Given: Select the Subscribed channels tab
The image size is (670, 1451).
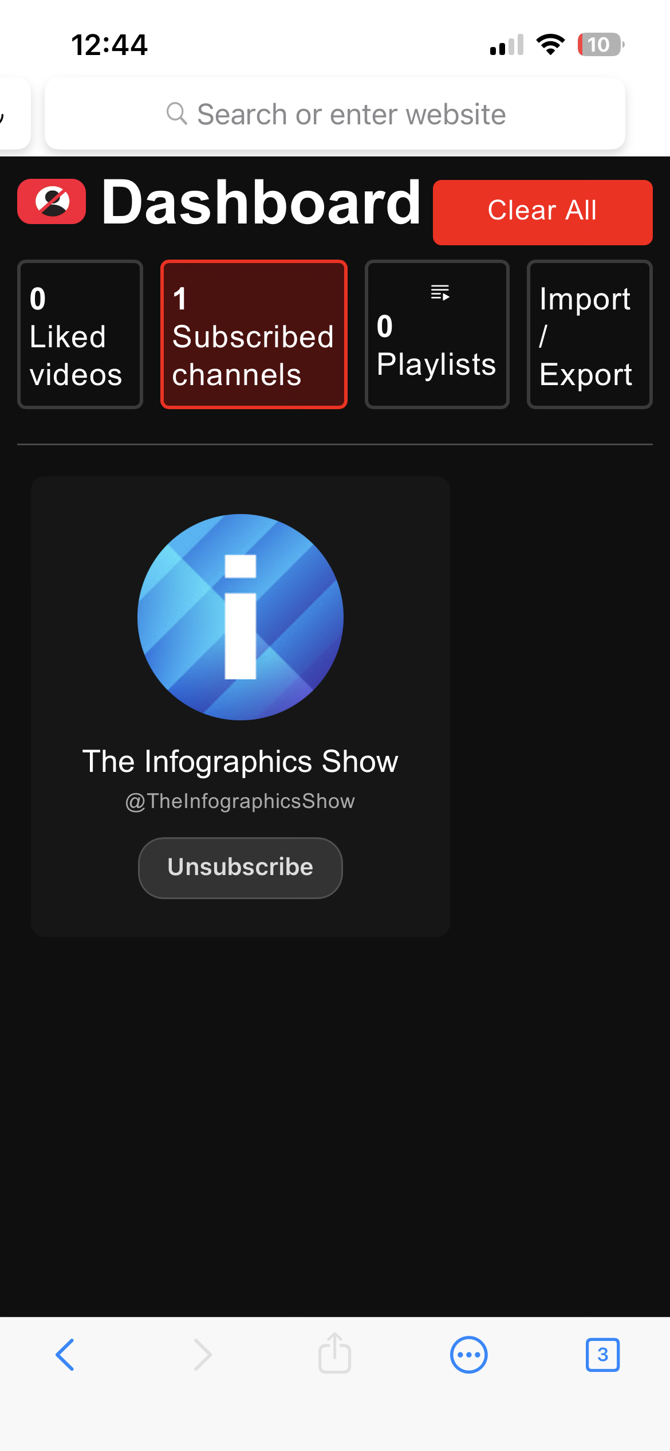Looking at the screenshot, I should point(254,335).
